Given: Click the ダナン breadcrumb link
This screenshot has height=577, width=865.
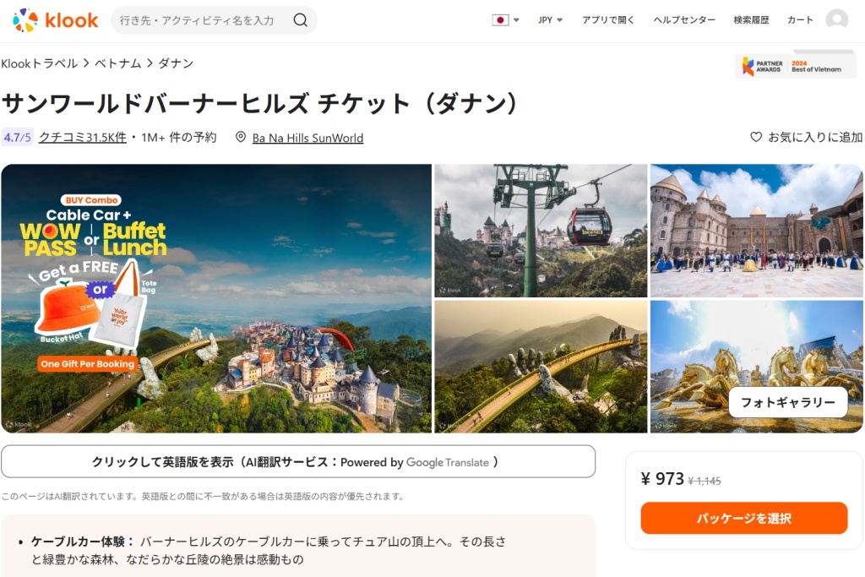Looking at the screenshot, I should (176, 63).
